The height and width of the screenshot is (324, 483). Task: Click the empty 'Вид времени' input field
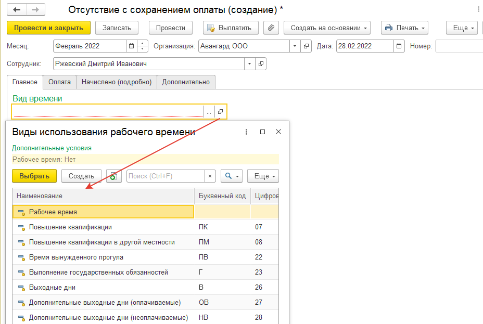point(108,112)
